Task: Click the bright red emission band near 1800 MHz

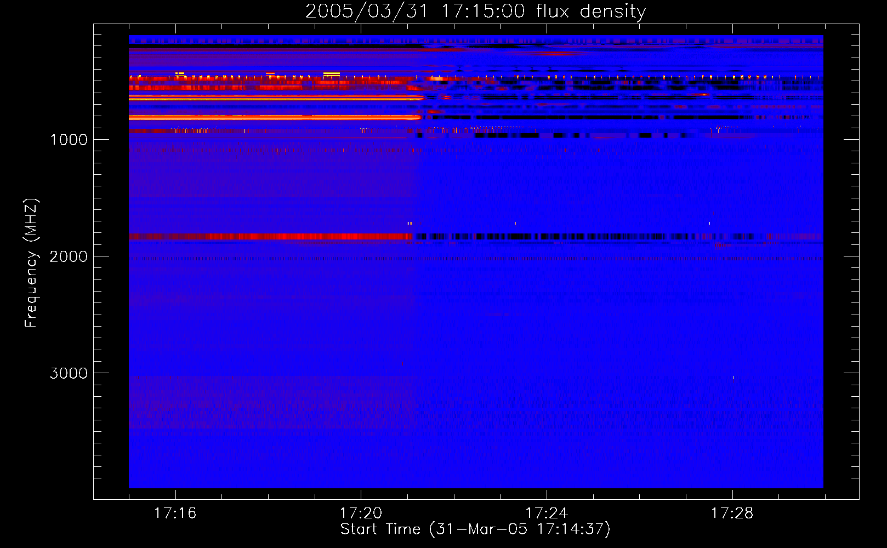Action: [271, 237]
